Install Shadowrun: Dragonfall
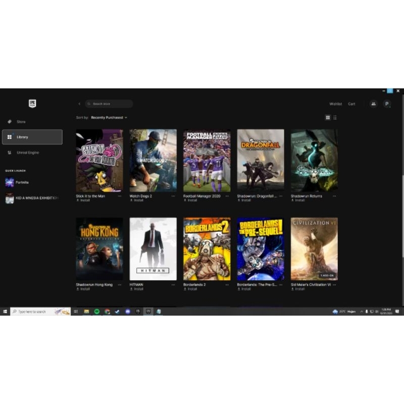Image resolution: width=404 pixels, height=404 pixels. coord(244,200)
